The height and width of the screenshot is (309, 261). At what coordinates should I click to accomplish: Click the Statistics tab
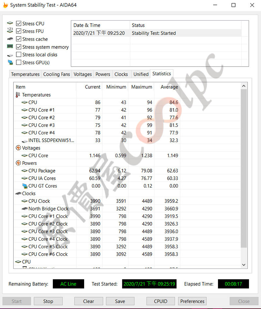point(161,74)
